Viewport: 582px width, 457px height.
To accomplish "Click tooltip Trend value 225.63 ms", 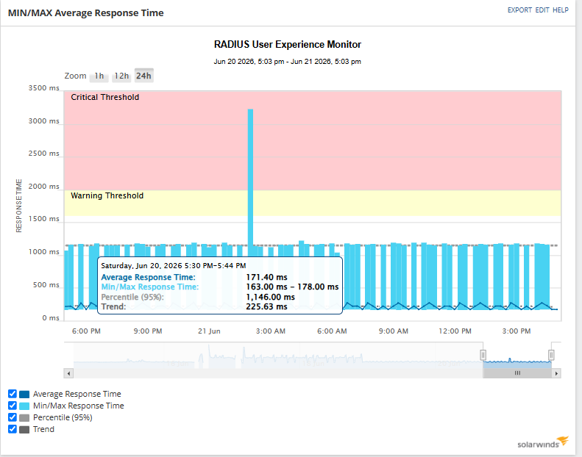I will tap(266, 306).
